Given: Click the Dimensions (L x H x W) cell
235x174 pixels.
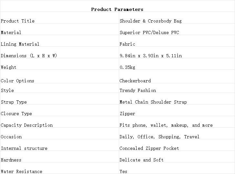Looking at the screenshot, I should pyautogui.click(x=60, y=52).
